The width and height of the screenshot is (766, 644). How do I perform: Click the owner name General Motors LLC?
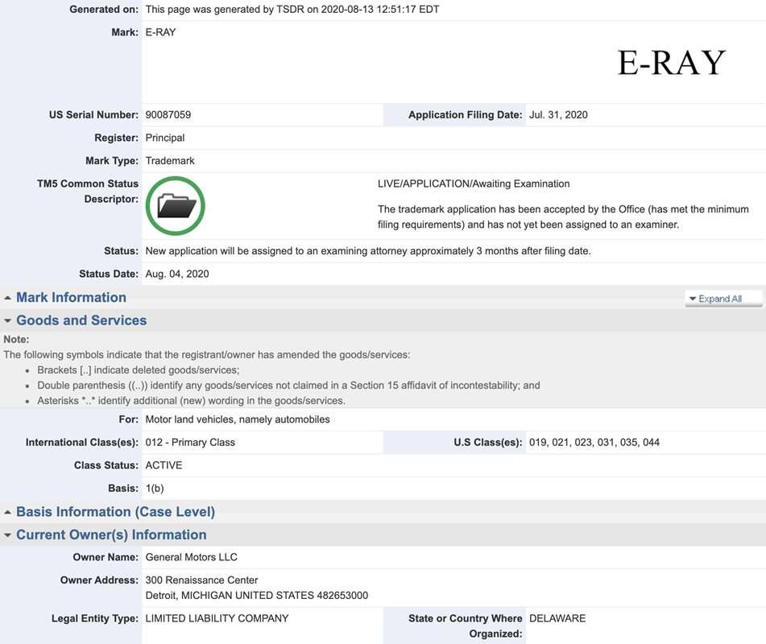coord(191,556)
